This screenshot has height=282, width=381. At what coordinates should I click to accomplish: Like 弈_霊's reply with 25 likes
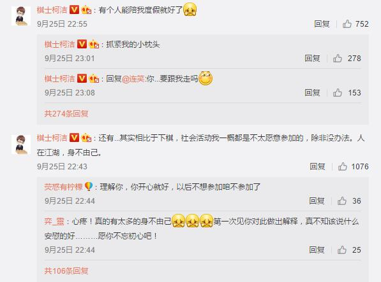(342, 250)
